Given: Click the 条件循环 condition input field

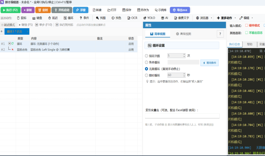Looking at the screenshot, I should [183, 62].
